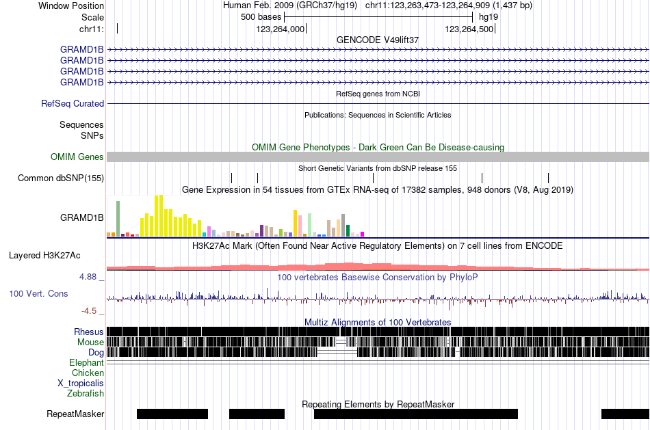Click the chr11: ruler label
The width and height of the screenshot is (650, 430).
pyautogui.click(x=92, y=29)
